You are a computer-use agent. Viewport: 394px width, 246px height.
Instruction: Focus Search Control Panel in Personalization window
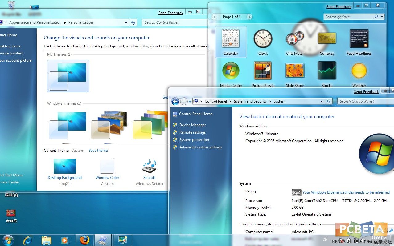tap(175, 22)
